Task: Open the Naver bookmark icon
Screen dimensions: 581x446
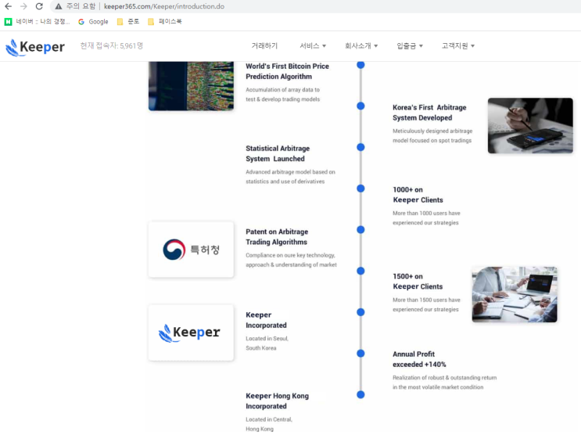Action: 8,22
